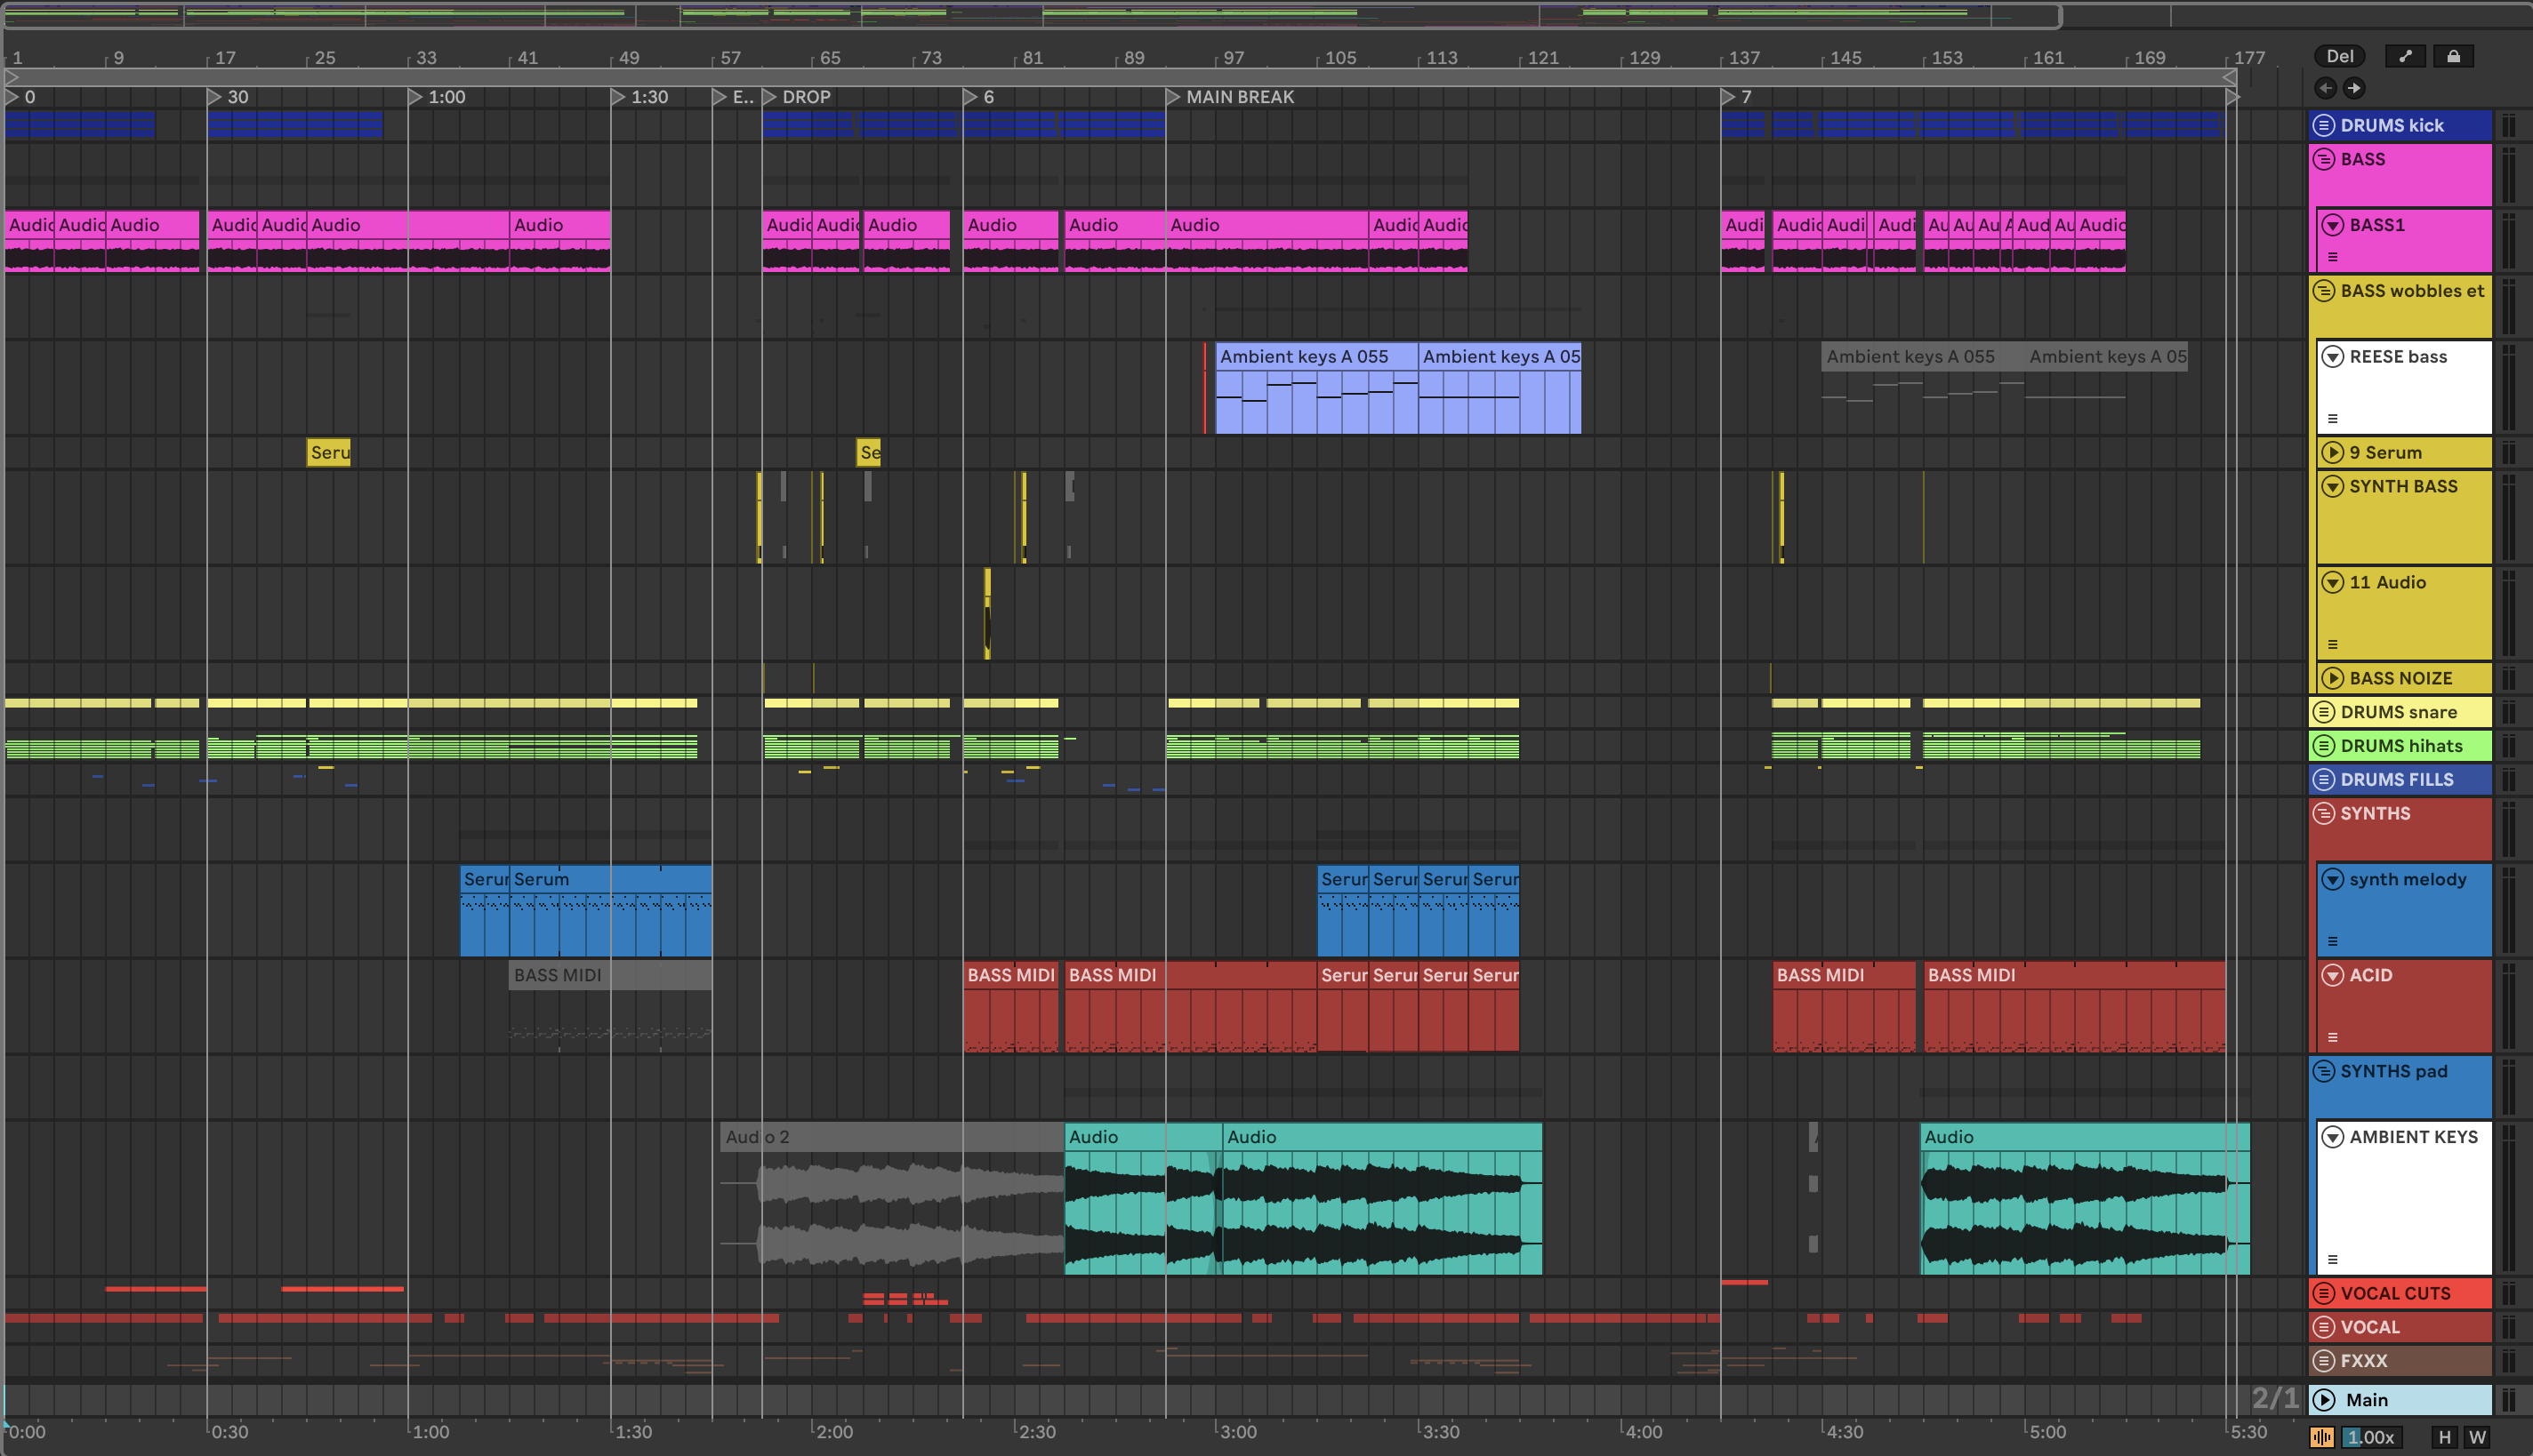The image size is (2533, 1456).
Task: Select the locator labeled 6
Action: pos(979,97)
